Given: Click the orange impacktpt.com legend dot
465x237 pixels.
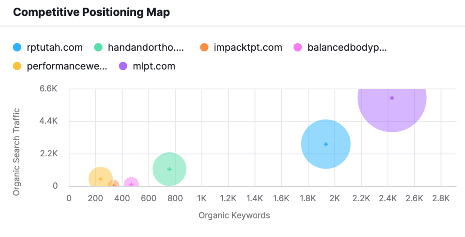Looking at the screenshot, I should click(x=204, y=47).
